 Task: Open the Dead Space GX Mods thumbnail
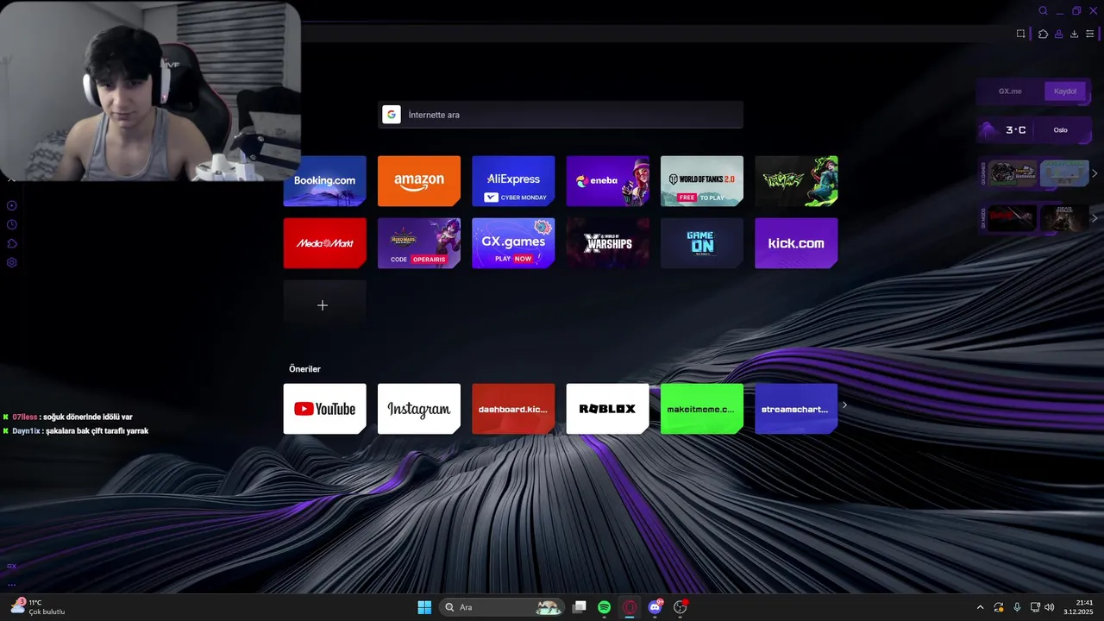click(1064, 218)
